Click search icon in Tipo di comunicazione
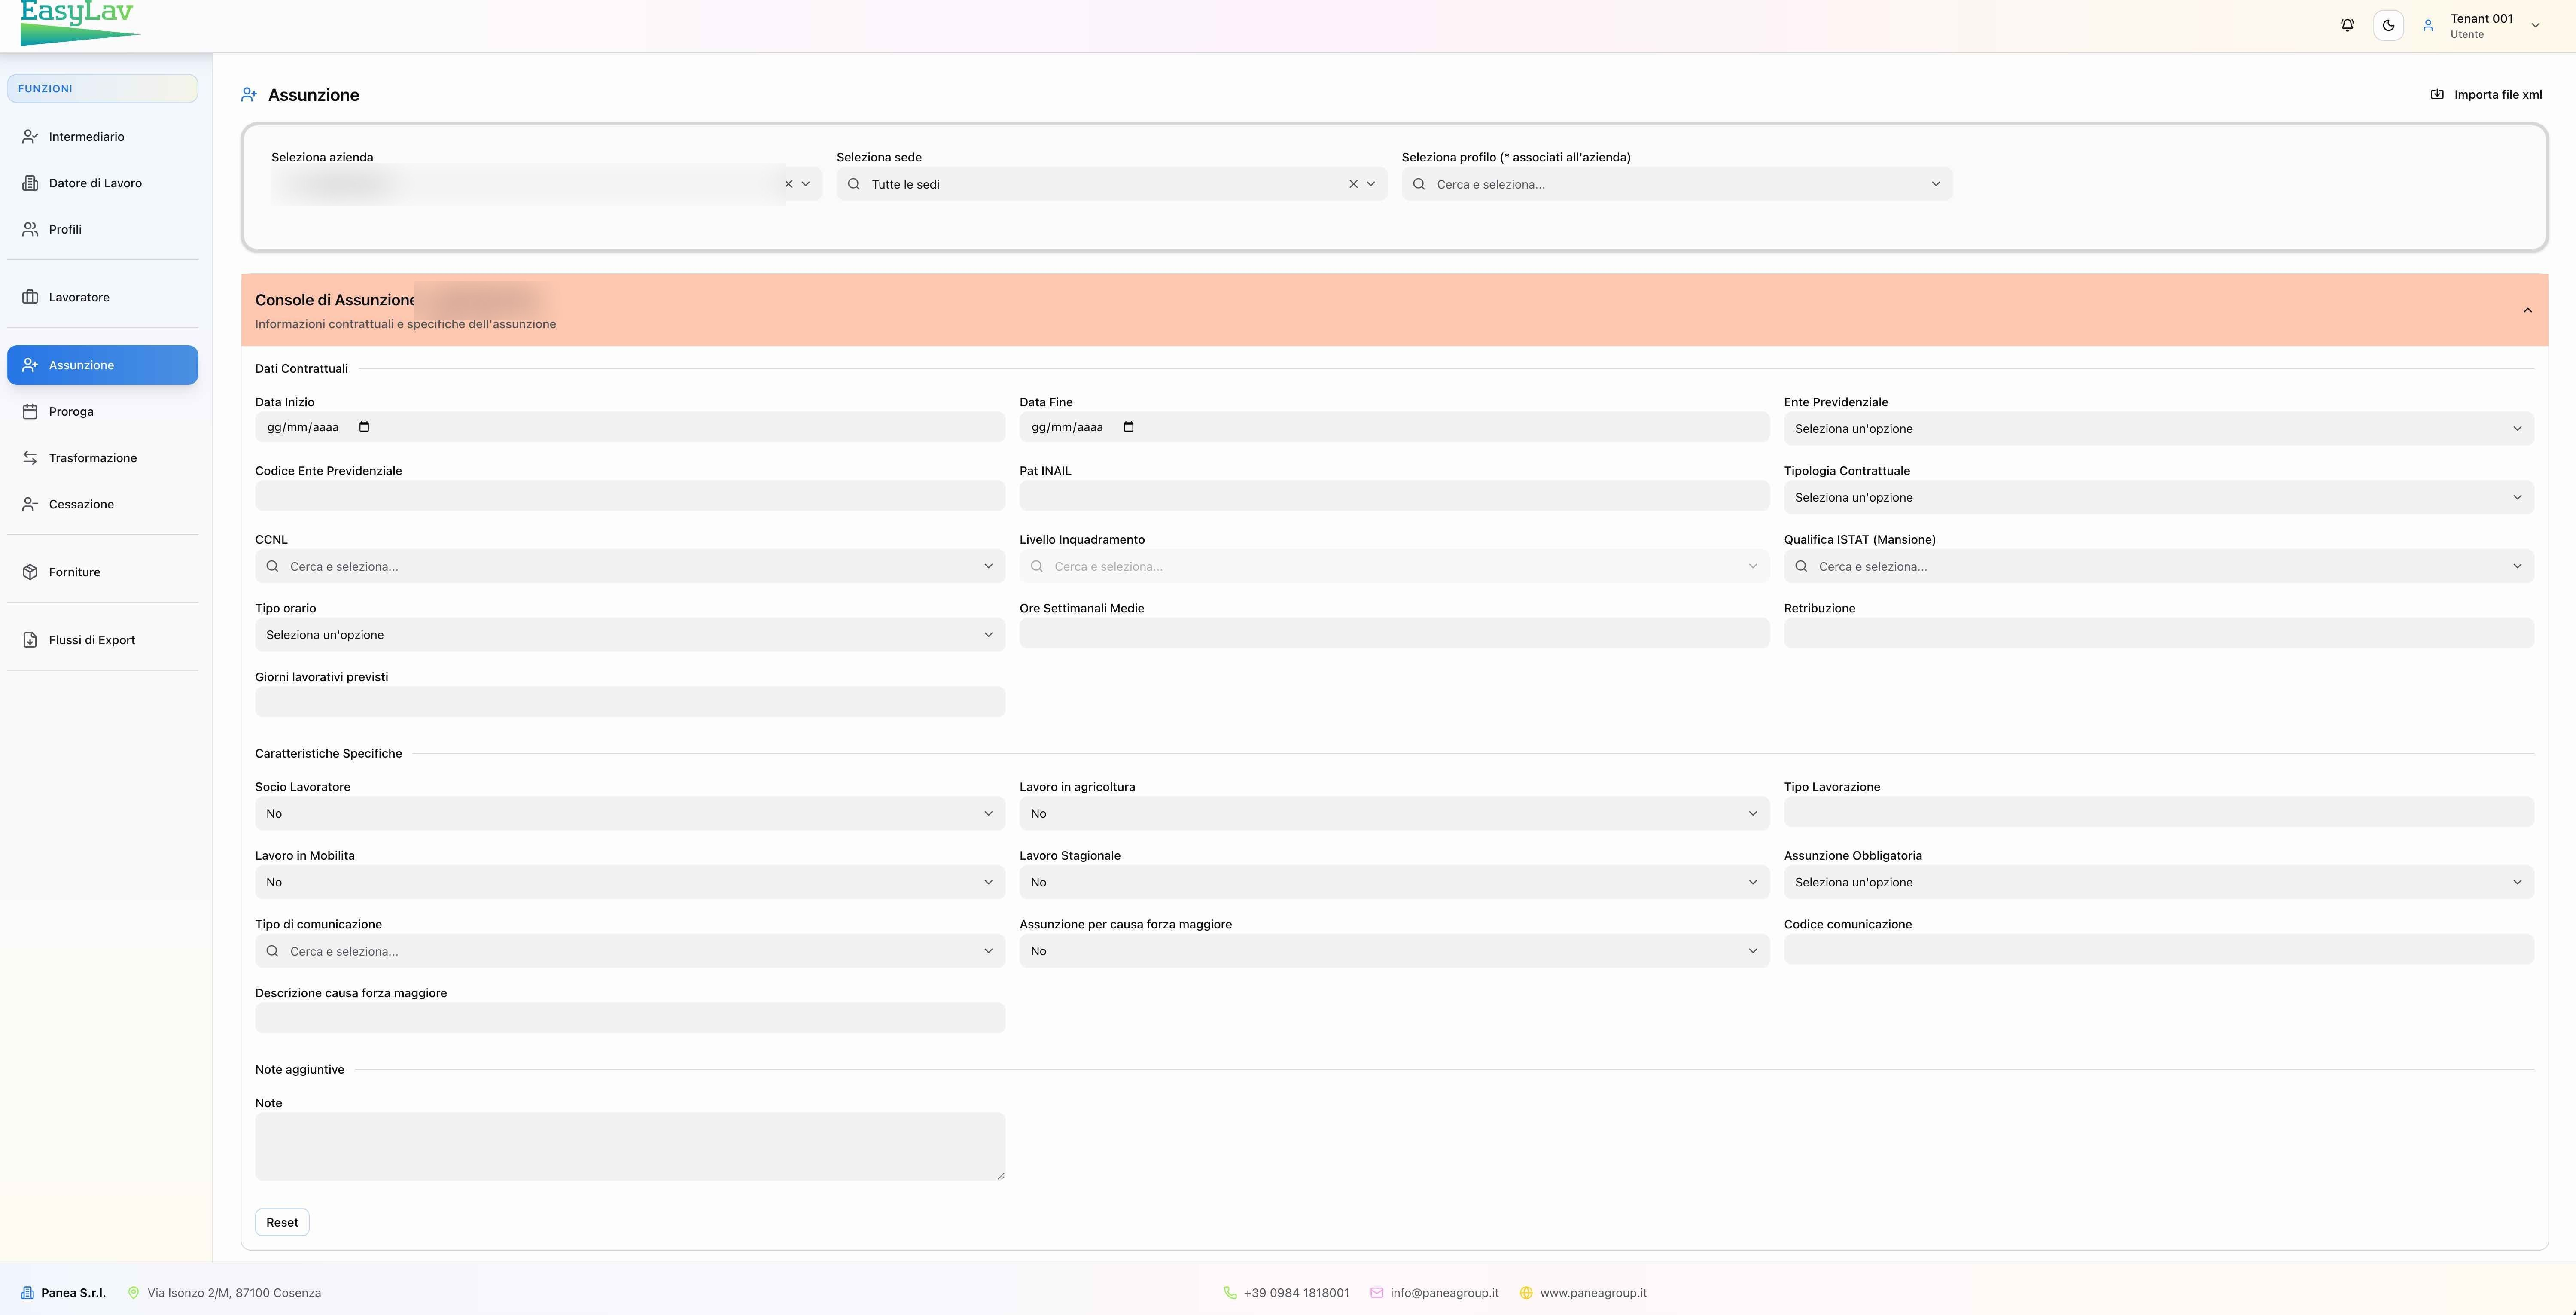The image size is (2576, 1315). pos(272,951)
